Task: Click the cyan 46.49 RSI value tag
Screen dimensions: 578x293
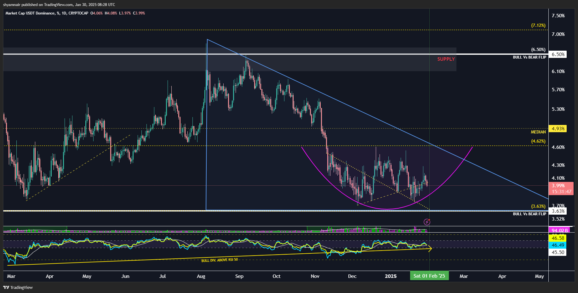Action: click(x=558, y=245)
